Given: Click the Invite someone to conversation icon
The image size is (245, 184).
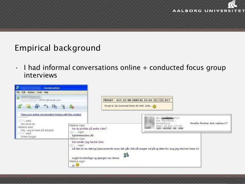Looking at the screenshot, I should click(x=20, y=106).
